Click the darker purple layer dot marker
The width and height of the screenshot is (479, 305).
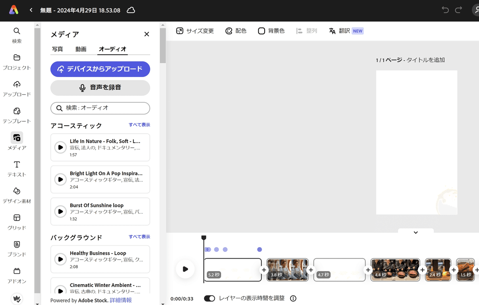pos(259,250)
